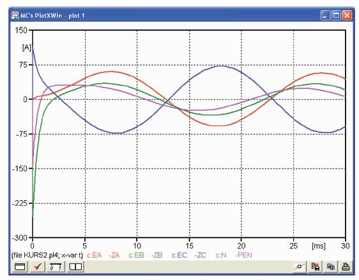Click the '150' y-axis tick label
359x280 pixels.
click(21, 30)
